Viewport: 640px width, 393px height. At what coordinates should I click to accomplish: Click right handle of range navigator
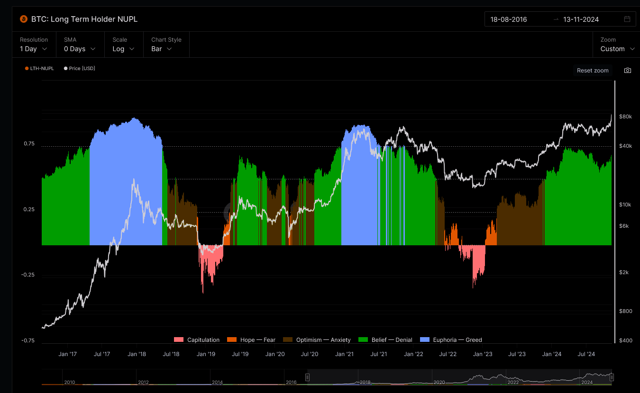coord(612,377)
